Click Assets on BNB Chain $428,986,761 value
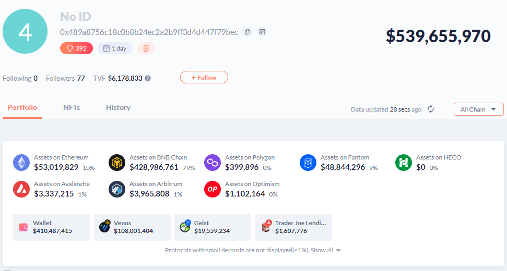The width and height of the screenshot is (507, 271). tap(154, 167)
